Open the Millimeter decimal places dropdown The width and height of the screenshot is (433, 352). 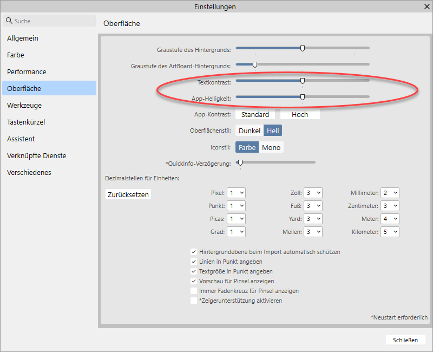390,193
